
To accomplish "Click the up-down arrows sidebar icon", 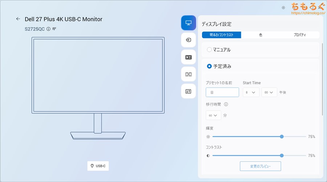I will coord(188,91).
